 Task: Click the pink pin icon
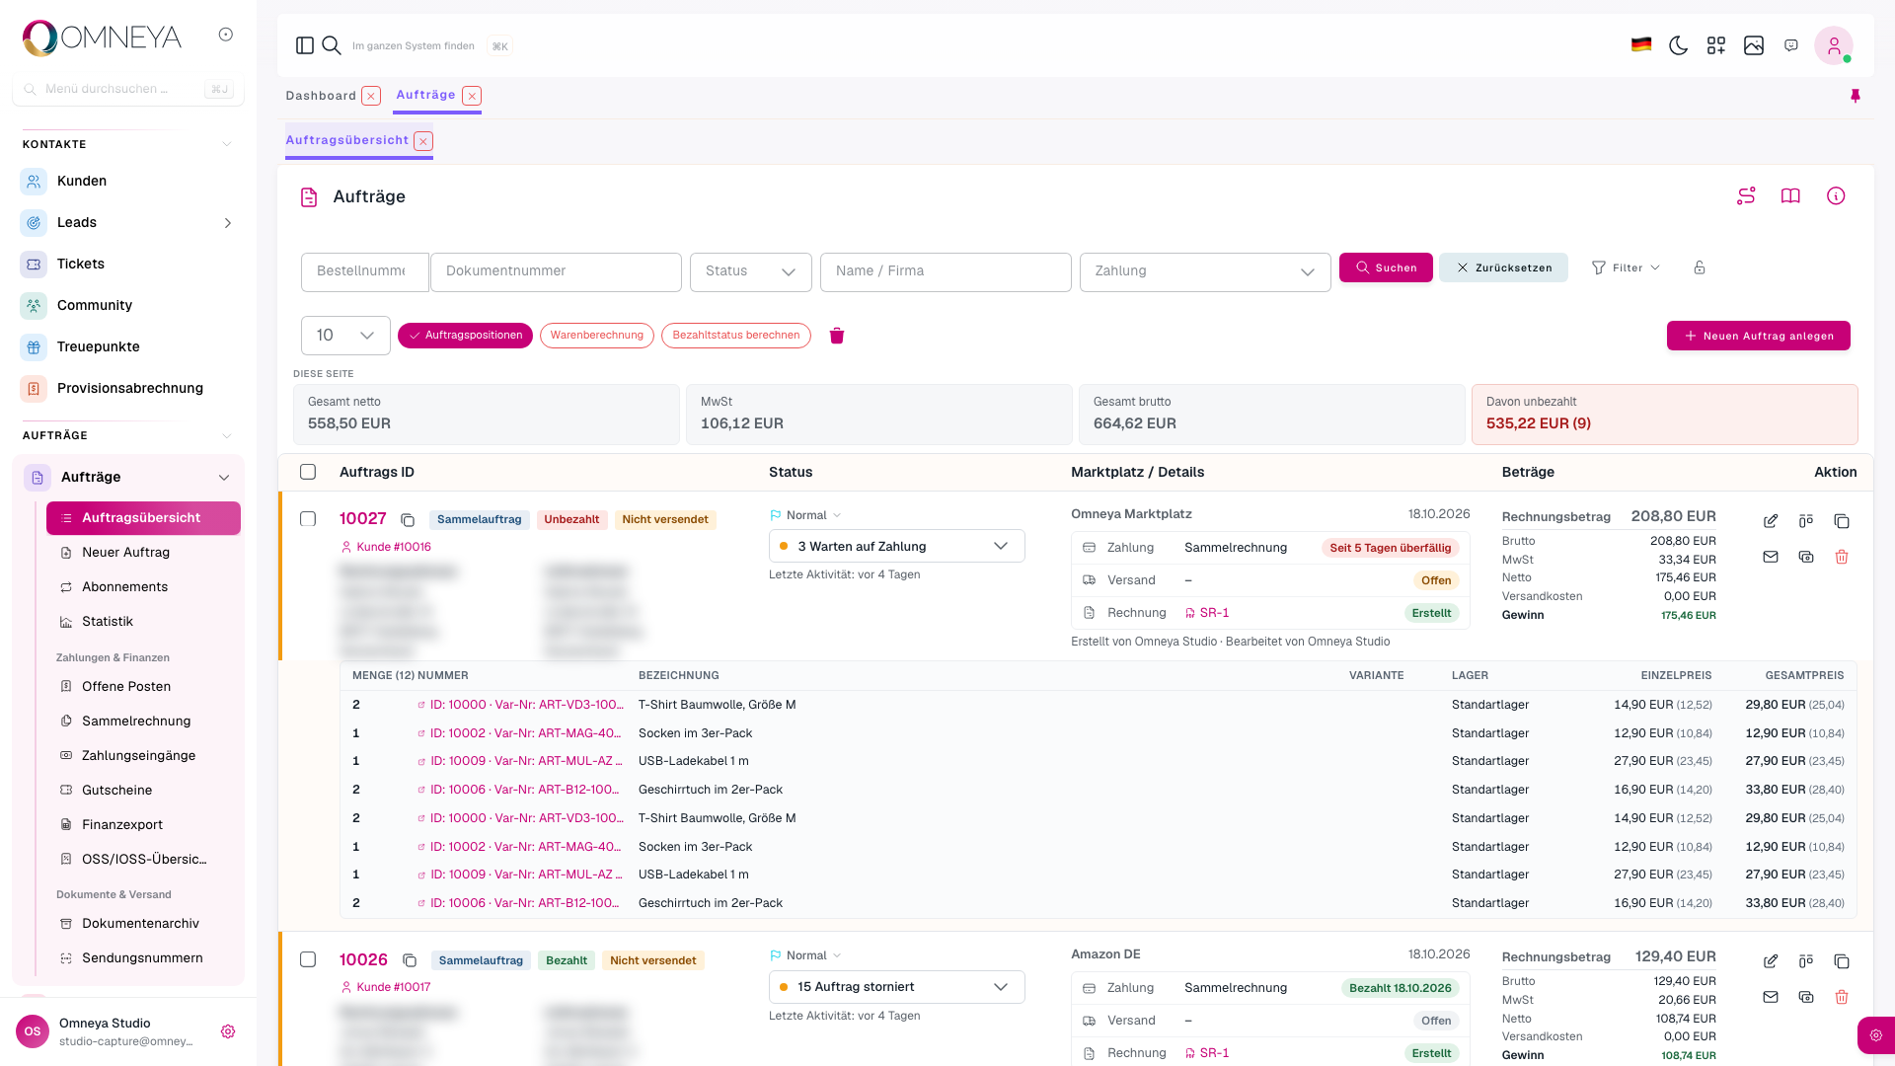[1856, 96]
